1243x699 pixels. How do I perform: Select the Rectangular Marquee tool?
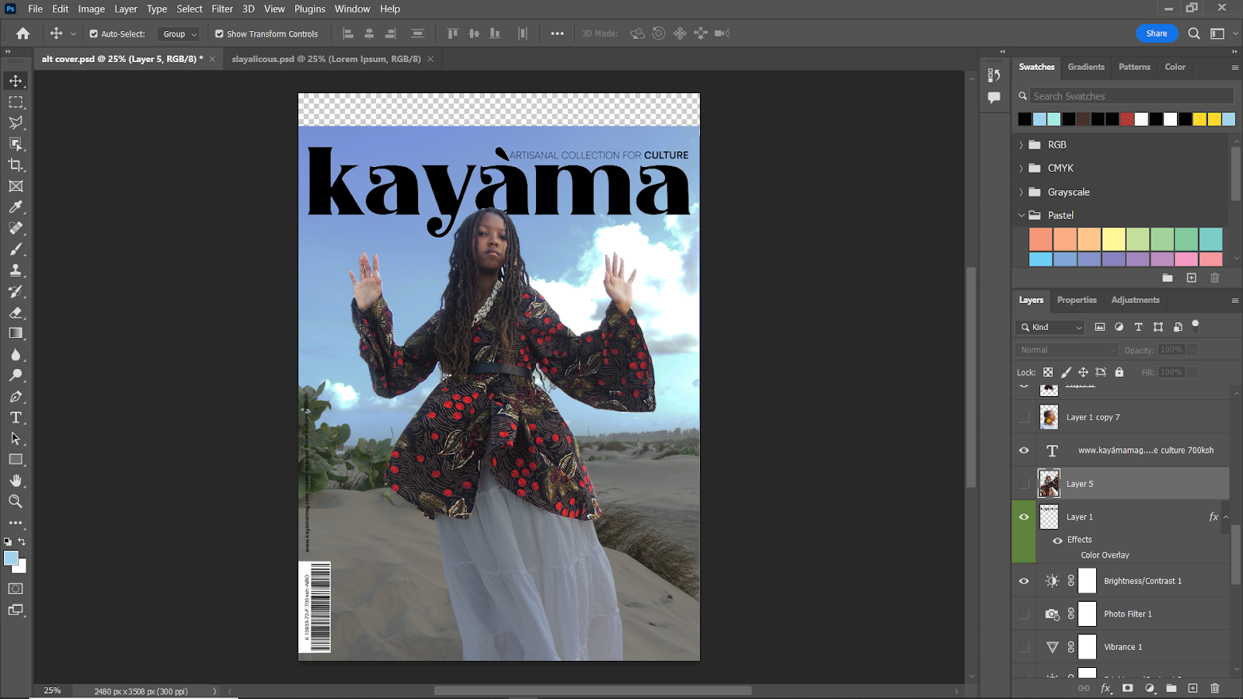[x=16, y=102]
